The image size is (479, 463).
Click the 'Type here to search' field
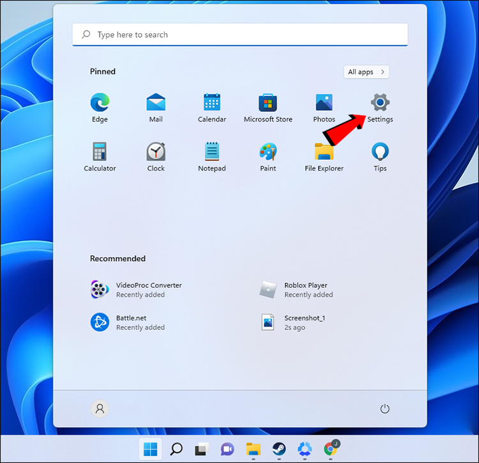240,35
